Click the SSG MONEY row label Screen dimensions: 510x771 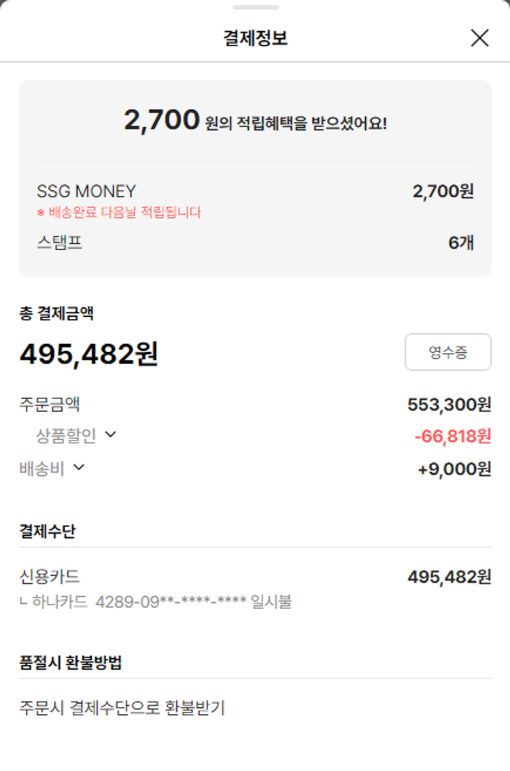point(86,191)
